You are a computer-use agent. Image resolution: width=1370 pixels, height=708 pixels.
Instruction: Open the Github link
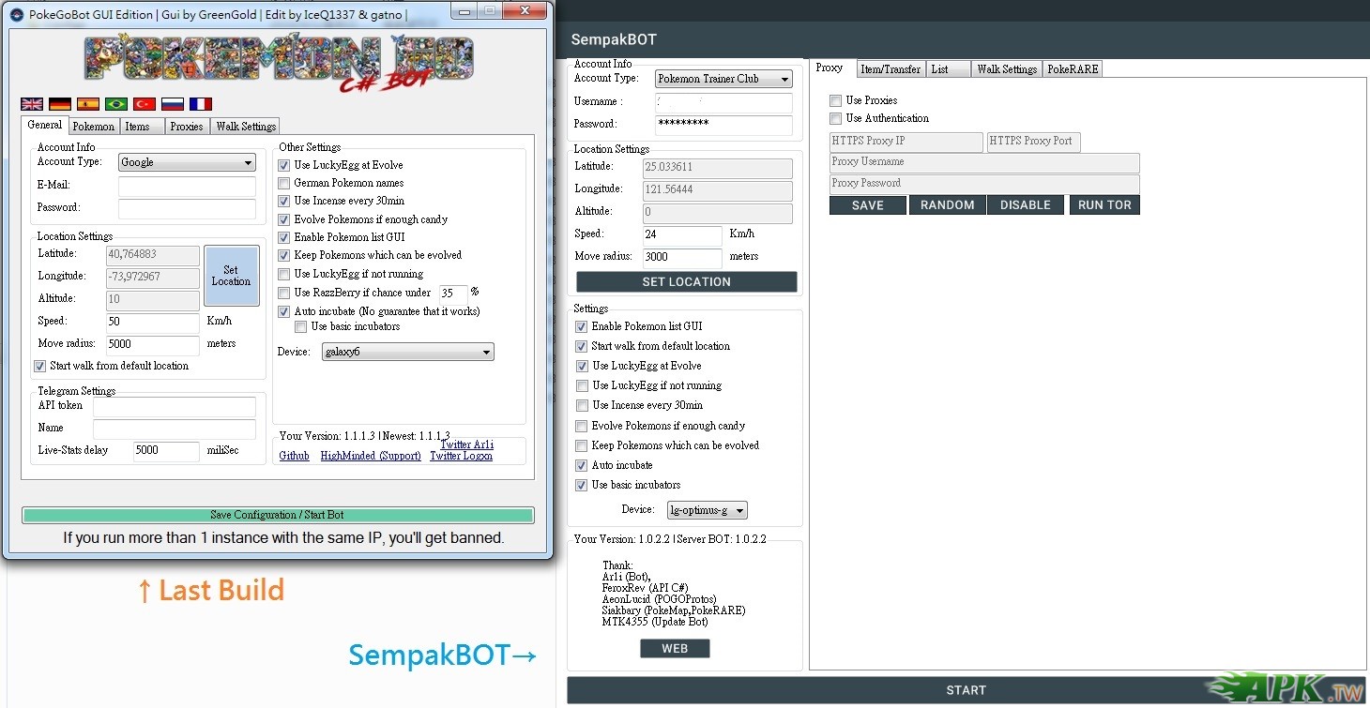point(295,456)
